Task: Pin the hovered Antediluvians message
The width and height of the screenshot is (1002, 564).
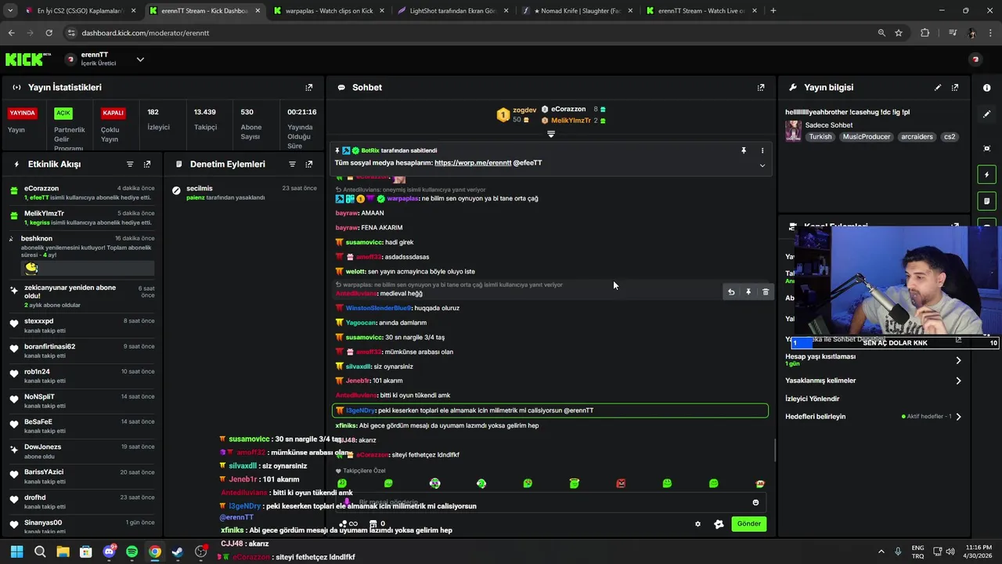Action: [748, 292]
